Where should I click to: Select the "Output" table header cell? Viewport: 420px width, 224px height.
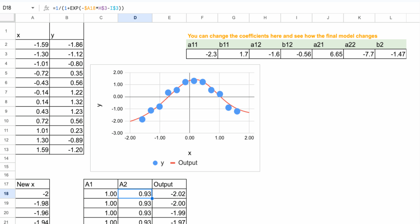point(169,184)
